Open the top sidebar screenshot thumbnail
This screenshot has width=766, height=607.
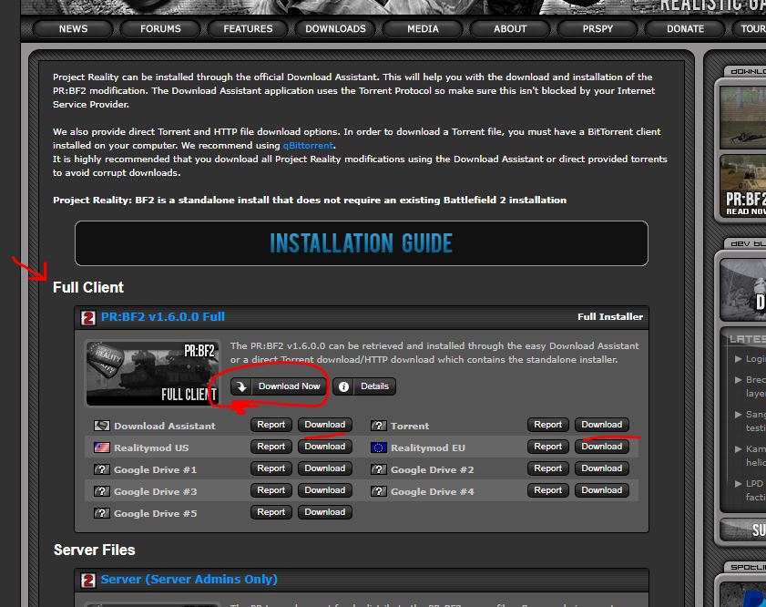pyautogui.click(x=743, y=118)
